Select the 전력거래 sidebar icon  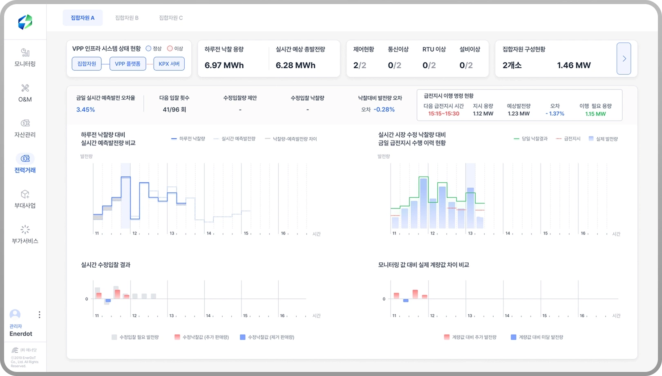25,159
